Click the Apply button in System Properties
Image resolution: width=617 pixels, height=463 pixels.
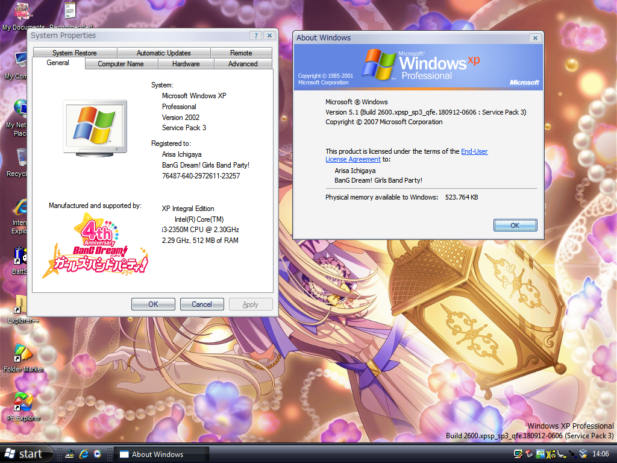pos(251,304)
